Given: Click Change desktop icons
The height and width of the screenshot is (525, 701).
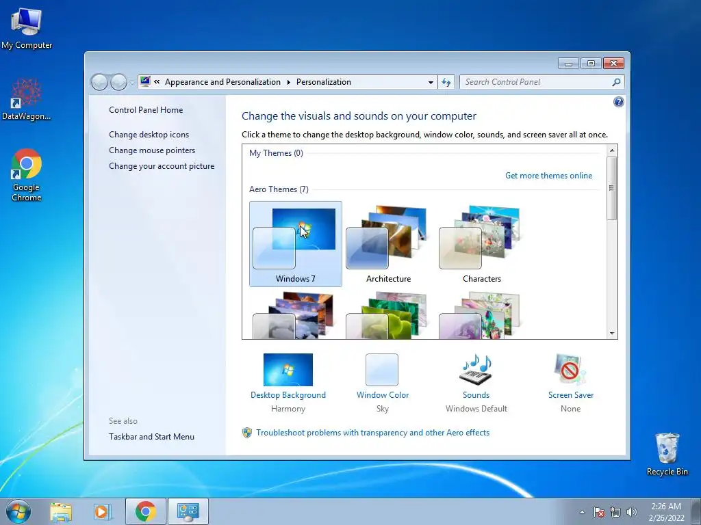Looking at the screenshot, I should click(x=149, y=135).
